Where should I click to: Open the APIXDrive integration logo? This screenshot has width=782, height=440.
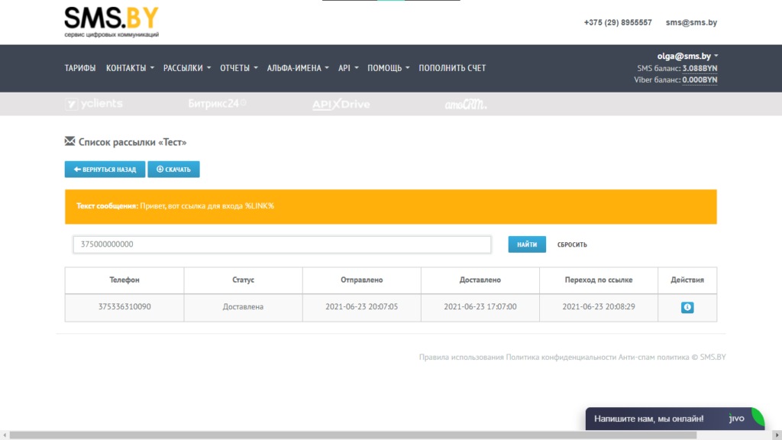click(x=341, y=104)
